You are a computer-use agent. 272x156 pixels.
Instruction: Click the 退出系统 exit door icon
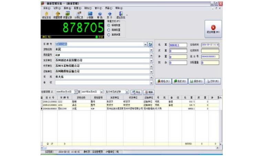(x=121, y=15)
